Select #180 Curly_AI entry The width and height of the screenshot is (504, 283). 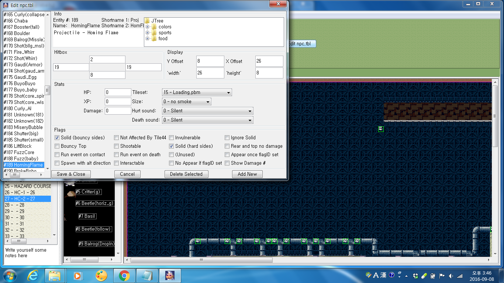[24, 108]
